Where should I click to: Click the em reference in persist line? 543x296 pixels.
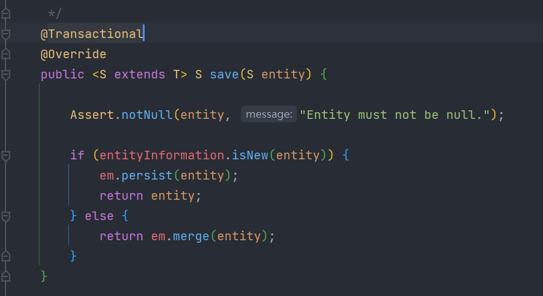[107, 176]
